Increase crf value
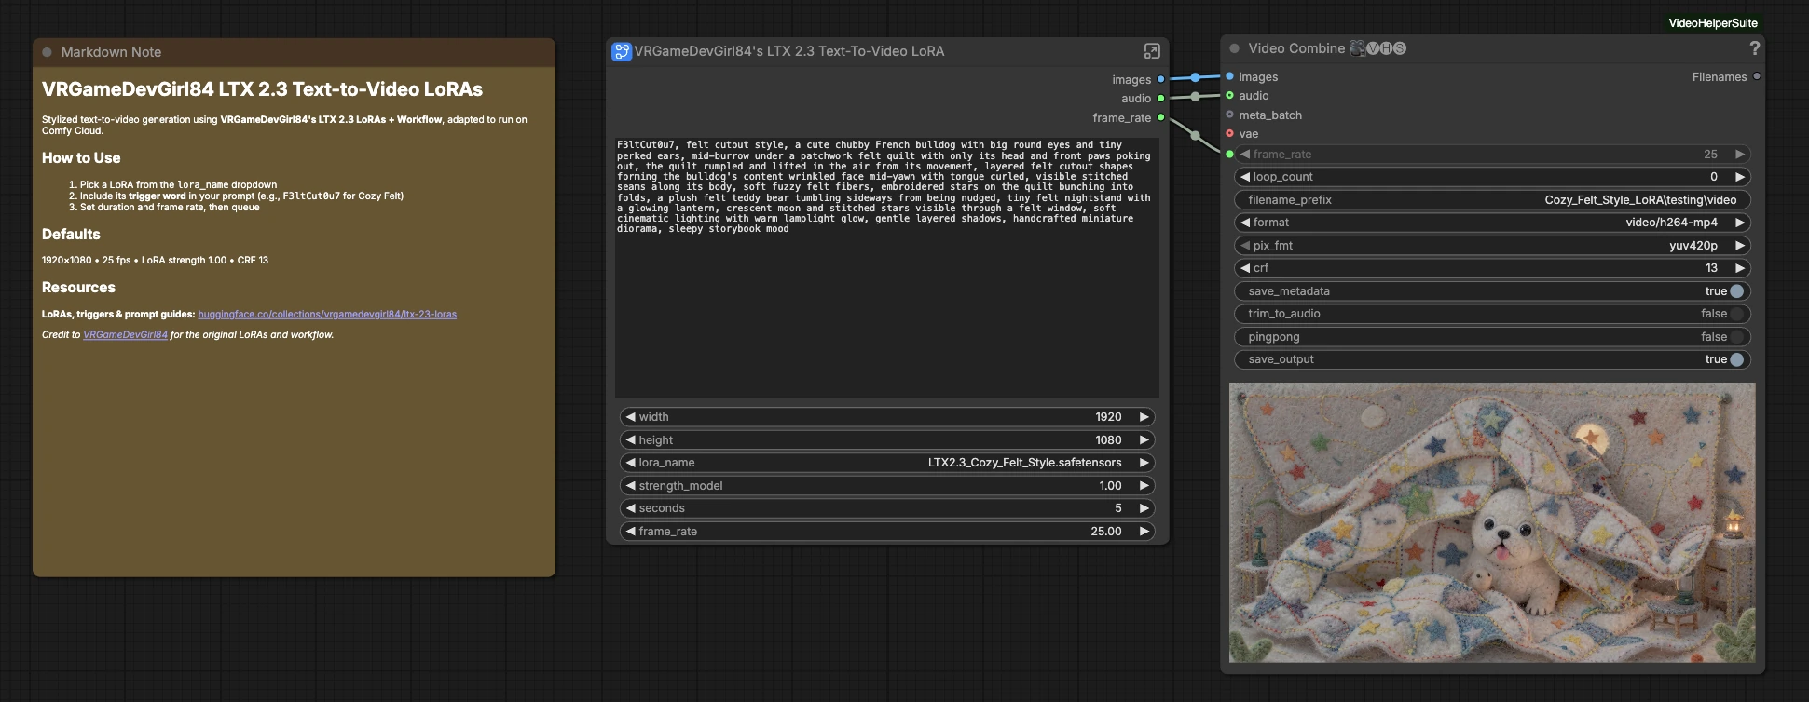The image size is (1809, 702). [x=1739, y=268]
